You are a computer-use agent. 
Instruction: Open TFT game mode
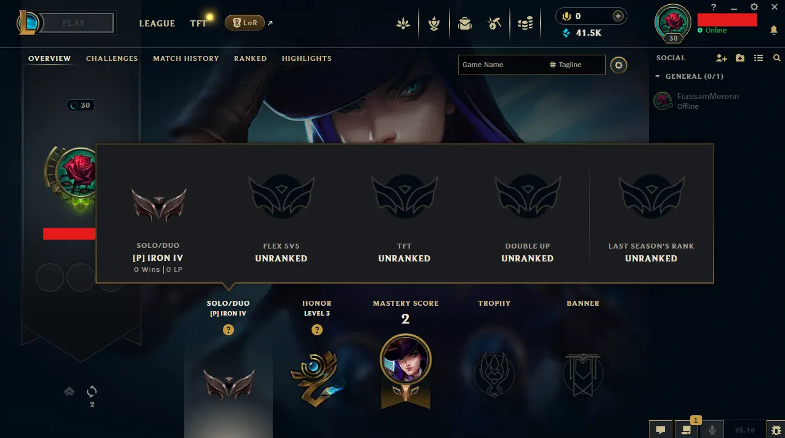click(198, 23)
